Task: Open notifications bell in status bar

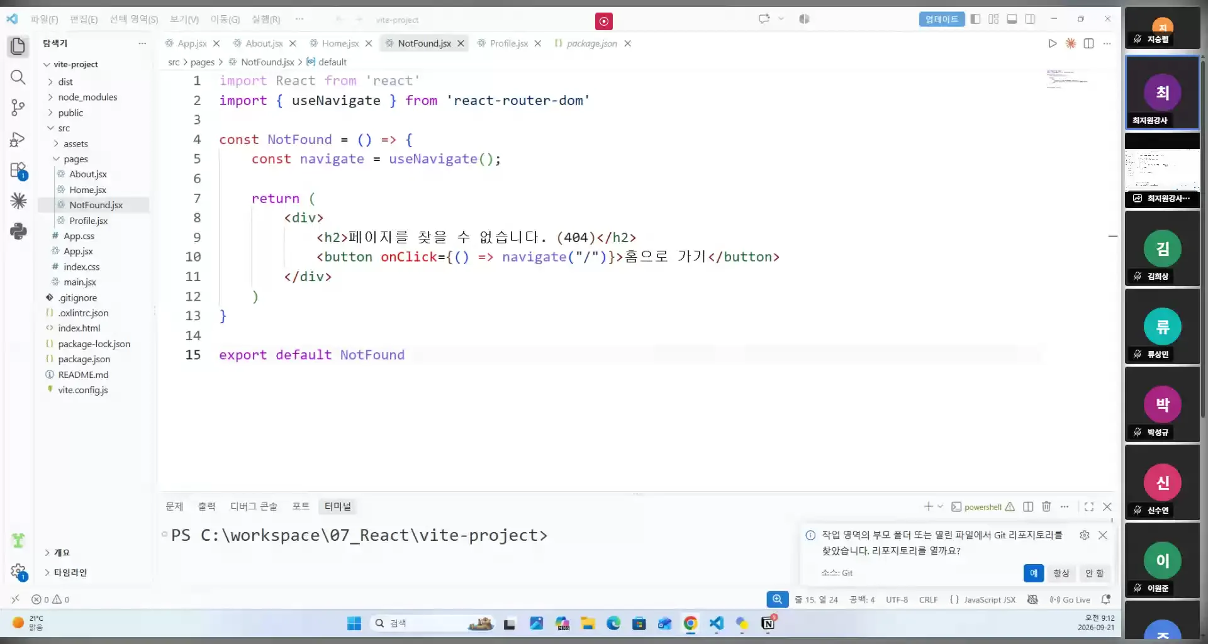Action: pos(1105,599)
